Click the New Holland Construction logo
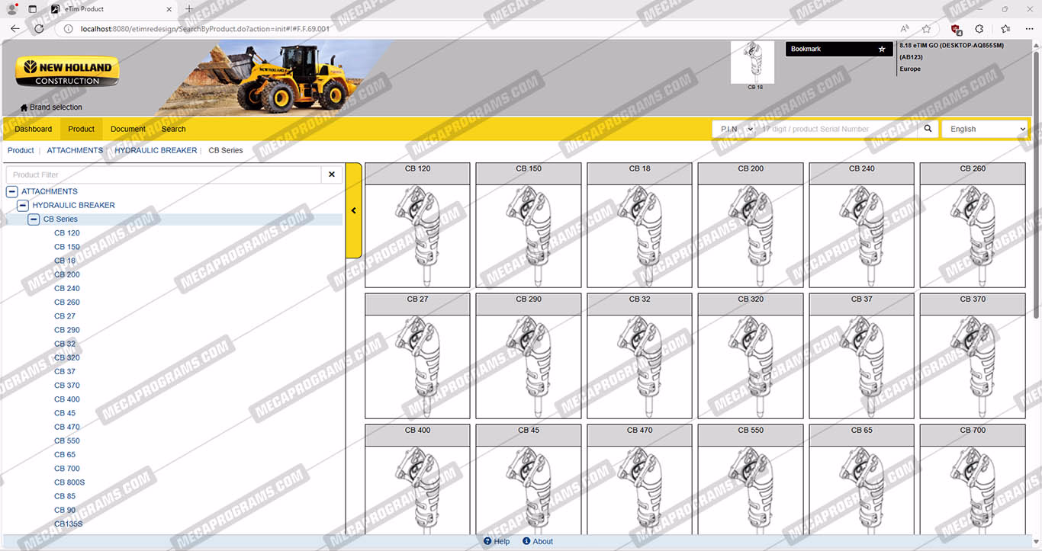The width and height of the screenshot is (1042, 551). 67,72
